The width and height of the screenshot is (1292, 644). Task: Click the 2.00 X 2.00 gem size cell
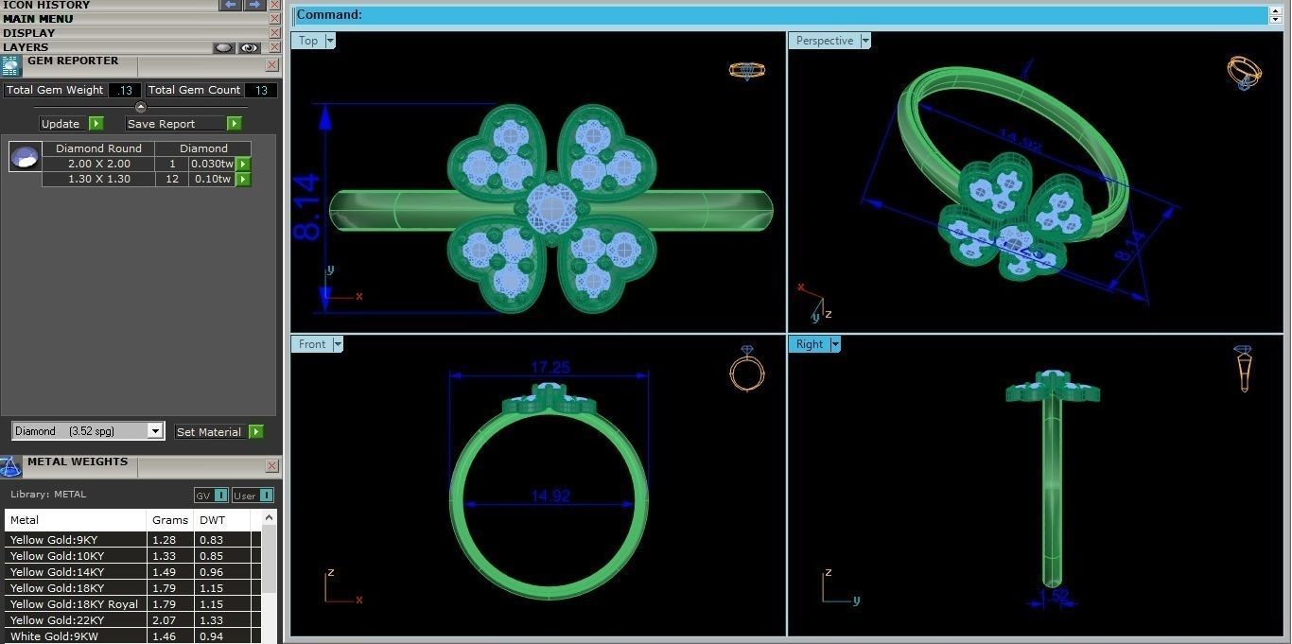pyautogui.click(x=98, y=165)
